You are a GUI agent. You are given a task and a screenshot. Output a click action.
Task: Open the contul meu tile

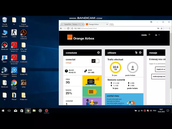(x=124, y=99)
